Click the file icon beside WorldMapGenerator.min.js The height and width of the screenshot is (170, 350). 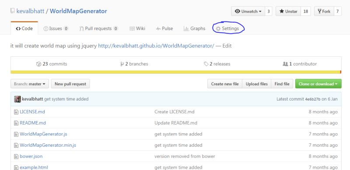(x=16, y=145)
